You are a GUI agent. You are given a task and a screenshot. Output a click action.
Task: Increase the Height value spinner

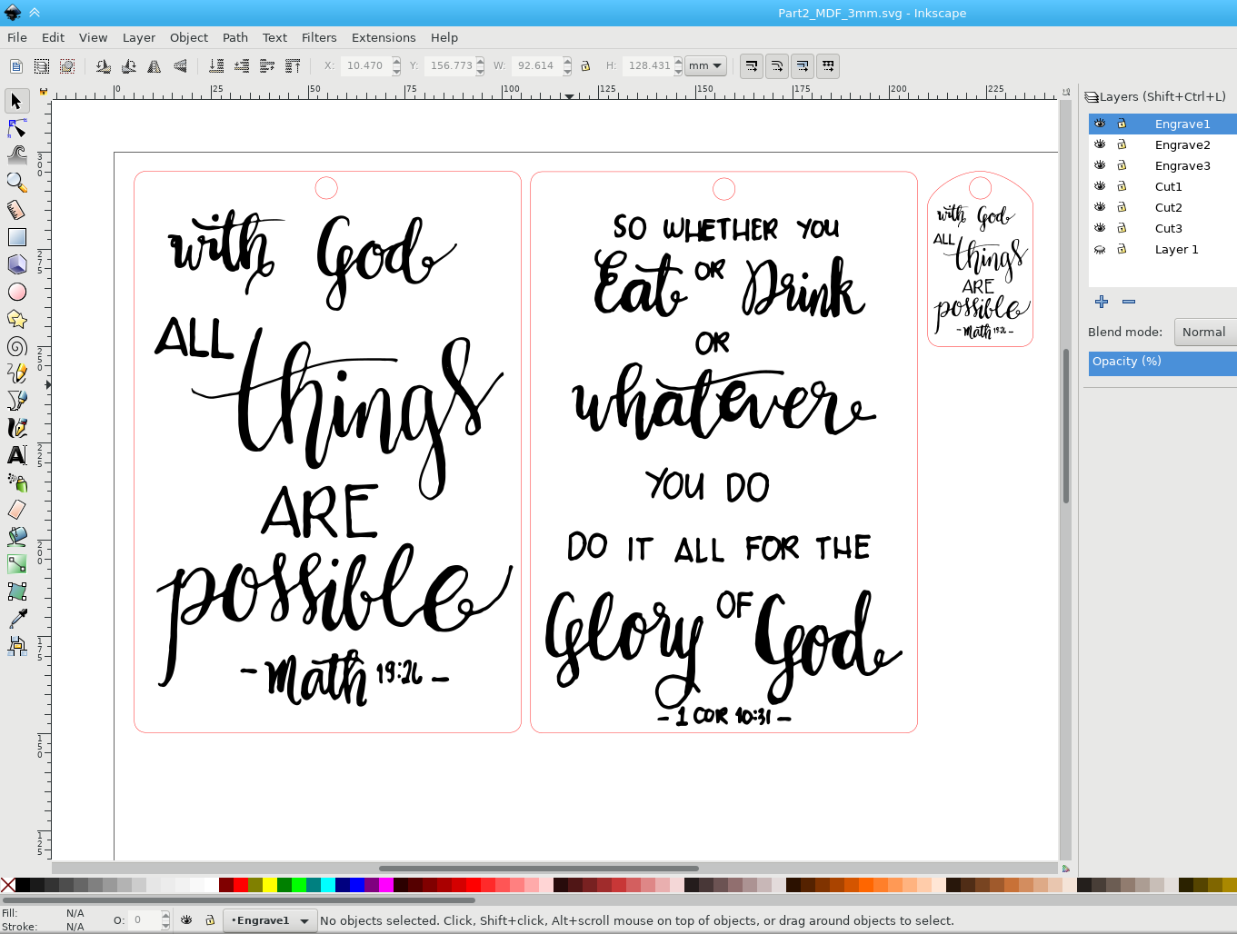coord(678,61)
